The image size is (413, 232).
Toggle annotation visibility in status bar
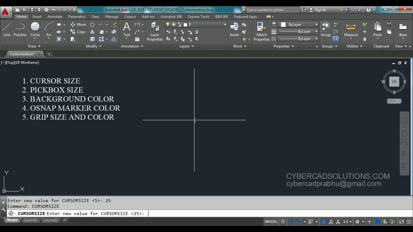click(x=324, y=222)
